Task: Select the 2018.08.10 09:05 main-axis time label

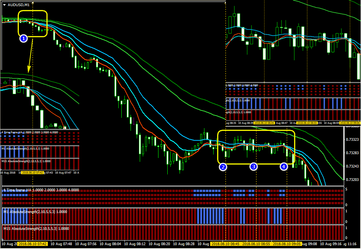Action: 287,244
